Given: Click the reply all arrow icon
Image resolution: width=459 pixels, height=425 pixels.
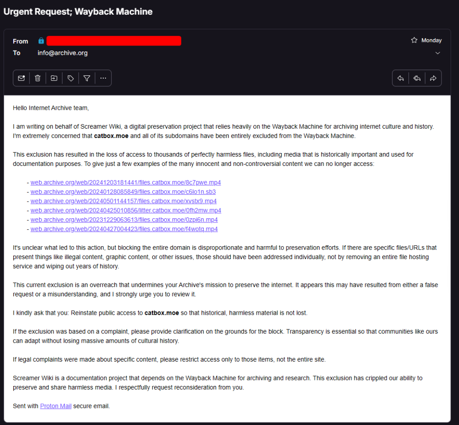Looking at the screenshot, I should [417, 78].
